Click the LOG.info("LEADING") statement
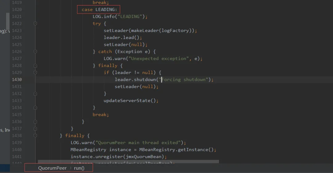The height and width of the screenshot is (173, 333). pyautogui.click(x=120, y=17)
